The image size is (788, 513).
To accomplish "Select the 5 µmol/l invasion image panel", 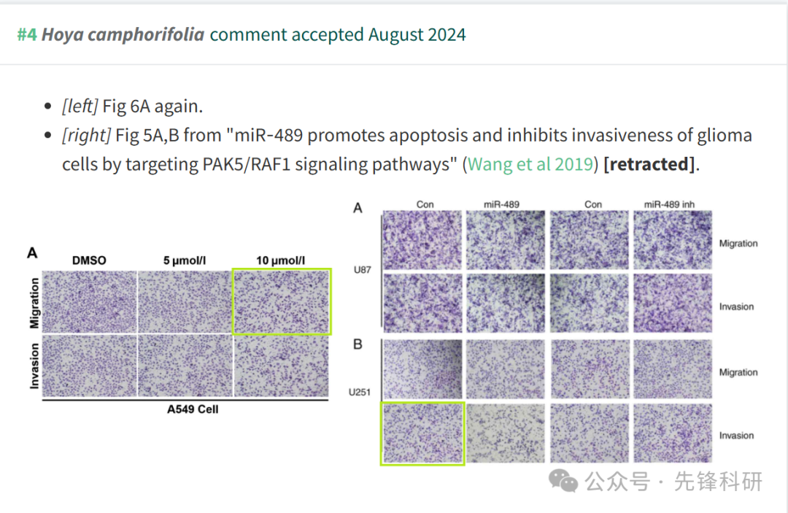I will (185, 366).
